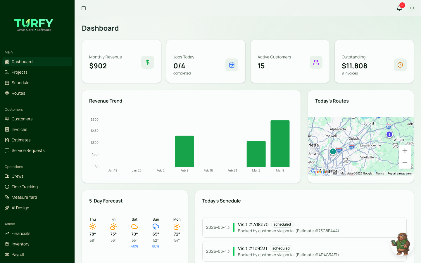Toggle the sidebar collapse icon
Screen dimensions: 421x263
pyautogui.click(x=84, y=8)
